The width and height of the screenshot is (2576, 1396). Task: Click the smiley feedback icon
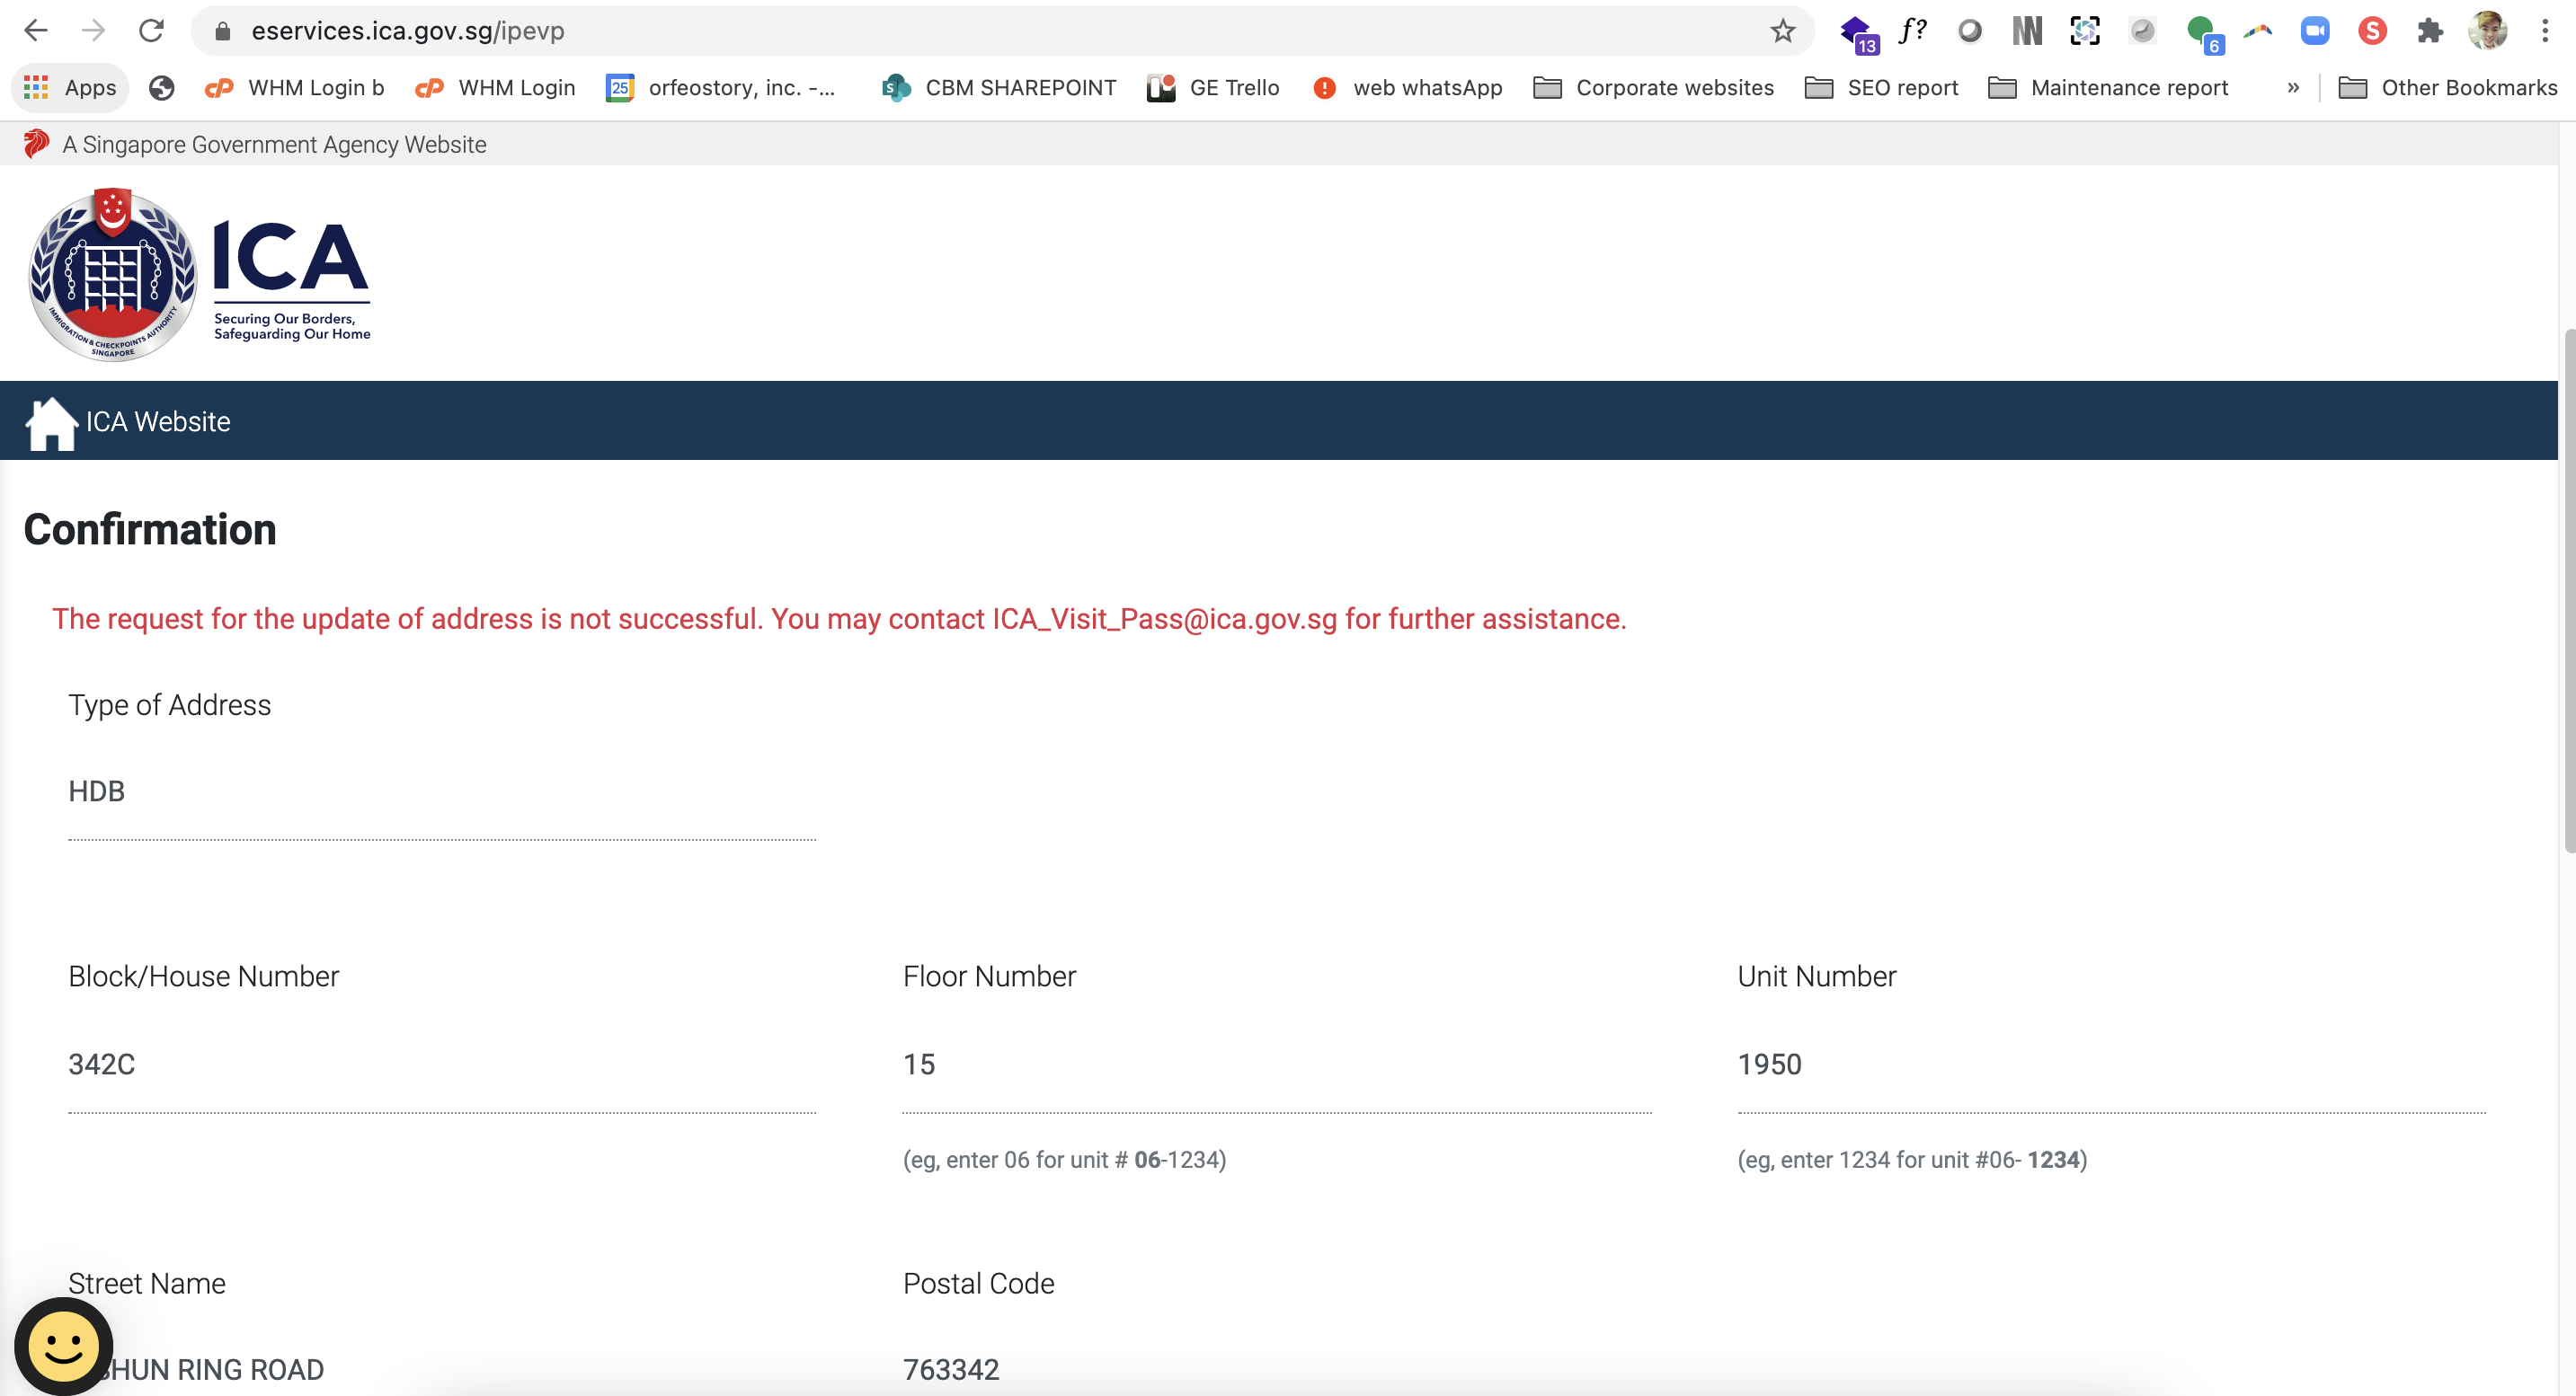pyautogui.click(x=63, y=1346)
